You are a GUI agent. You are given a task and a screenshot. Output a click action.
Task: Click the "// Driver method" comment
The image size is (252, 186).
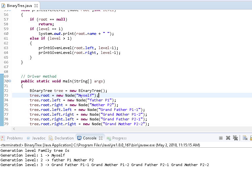39,76
